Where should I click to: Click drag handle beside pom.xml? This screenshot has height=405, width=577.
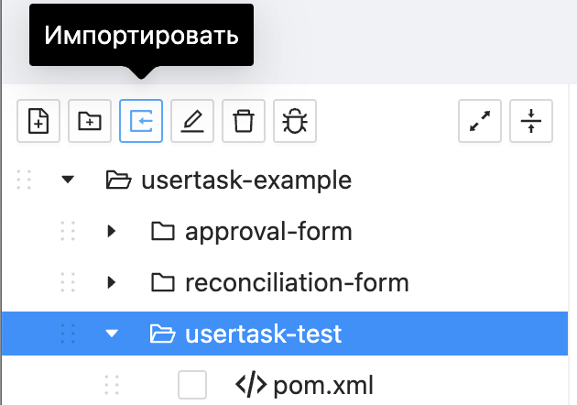(x=112, y=385)
